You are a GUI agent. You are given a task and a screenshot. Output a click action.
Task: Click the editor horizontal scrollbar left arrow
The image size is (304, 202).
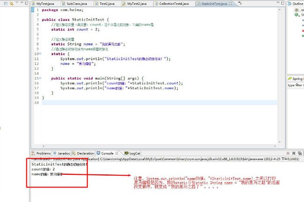coord(43,146)
